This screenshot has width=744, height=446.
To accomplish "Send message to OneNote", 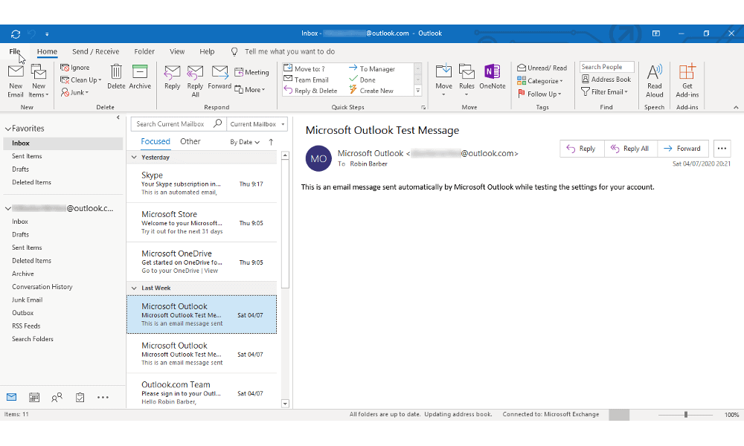I will [492, 77].
